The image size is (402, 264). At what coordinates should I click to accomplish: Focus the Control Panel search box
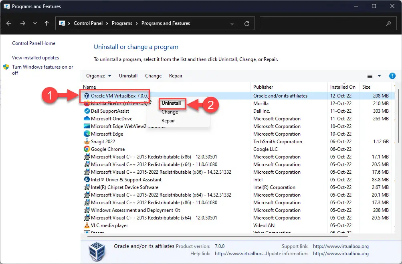pyautogui.click(x=328, y=23)
